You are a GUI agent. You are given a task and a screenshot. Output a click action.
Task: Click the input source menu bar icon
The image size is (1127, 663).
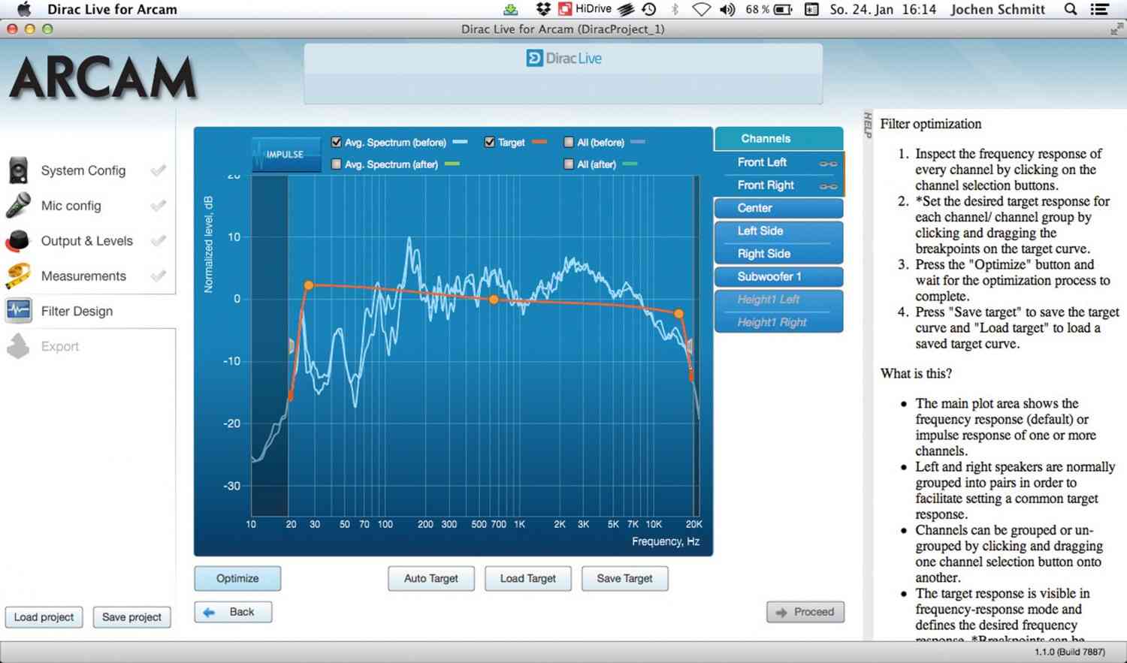click(811, 9)
